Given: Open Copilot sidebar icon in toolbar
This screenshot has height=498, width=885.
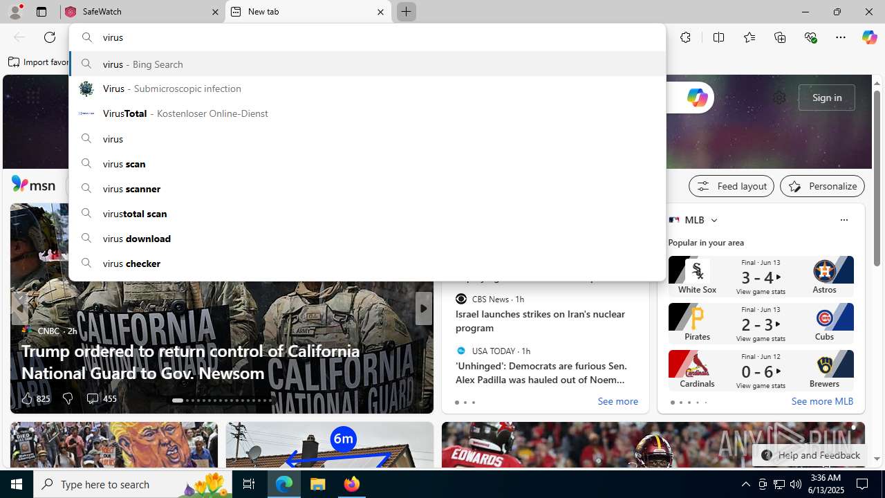Looking at the screenshot, I should click(869, 37).
